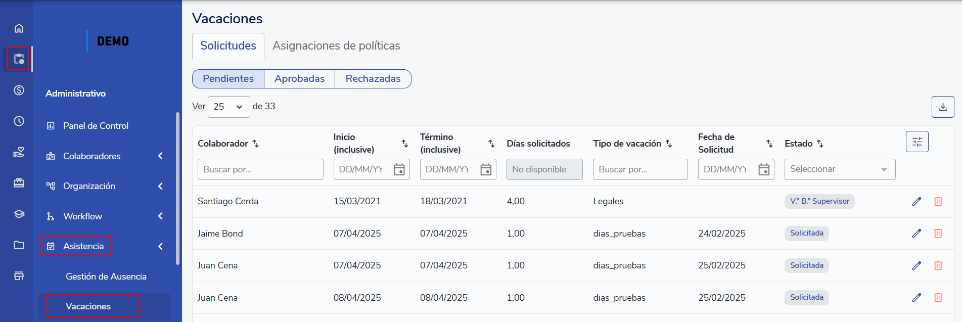This screenshot has width=962, height=322.
Task: Delete Jaime Bond's vacation request
Action: [938, 233]
